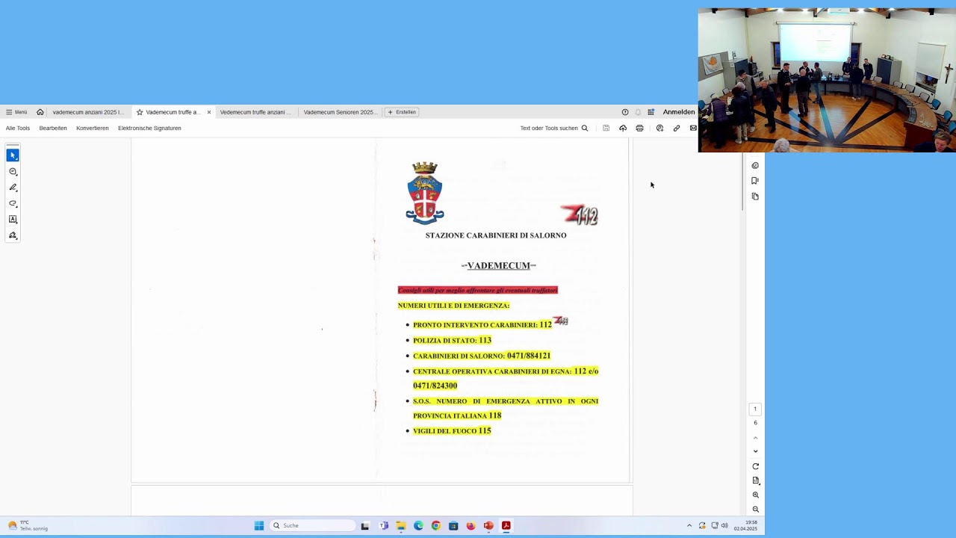Open Microsoft Teams from taskbar
The image size is (956, 538).
pos(384,526)
